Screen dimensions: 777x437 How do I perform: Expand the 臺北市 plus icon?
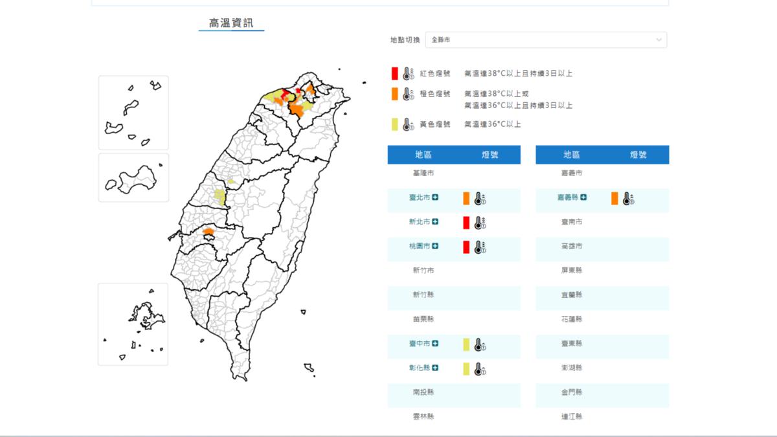(x=435, y=197)
